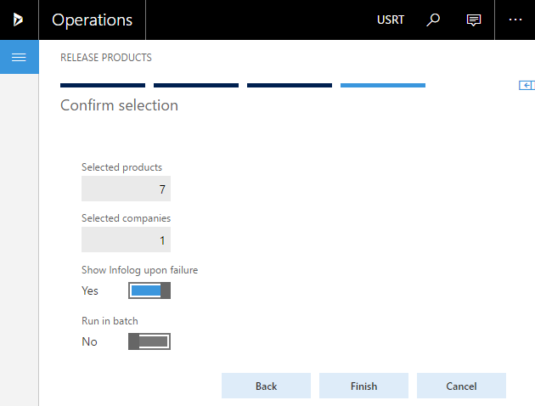This screenshot has height=406, width=535.
Task: Jump to third wizard step bar
Action: pyautogui.click(x=290, y=85)
